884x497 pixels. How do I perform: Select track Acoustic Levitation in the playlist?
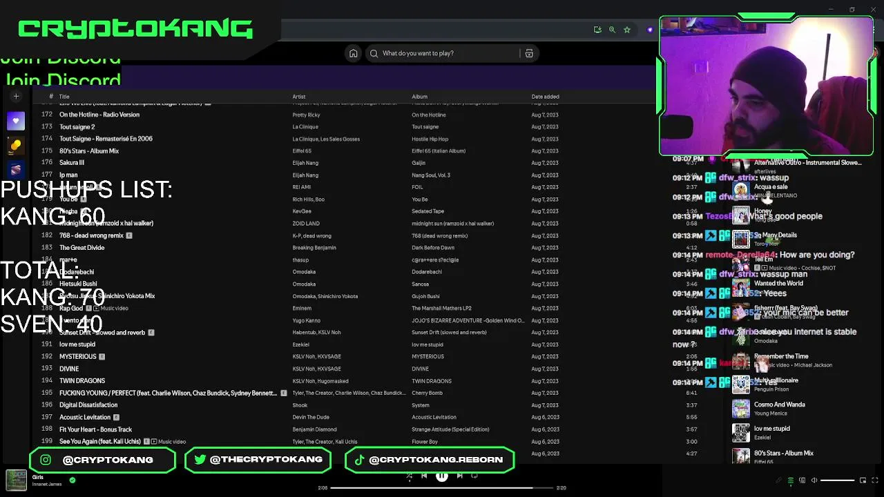(x=85, y=418)
